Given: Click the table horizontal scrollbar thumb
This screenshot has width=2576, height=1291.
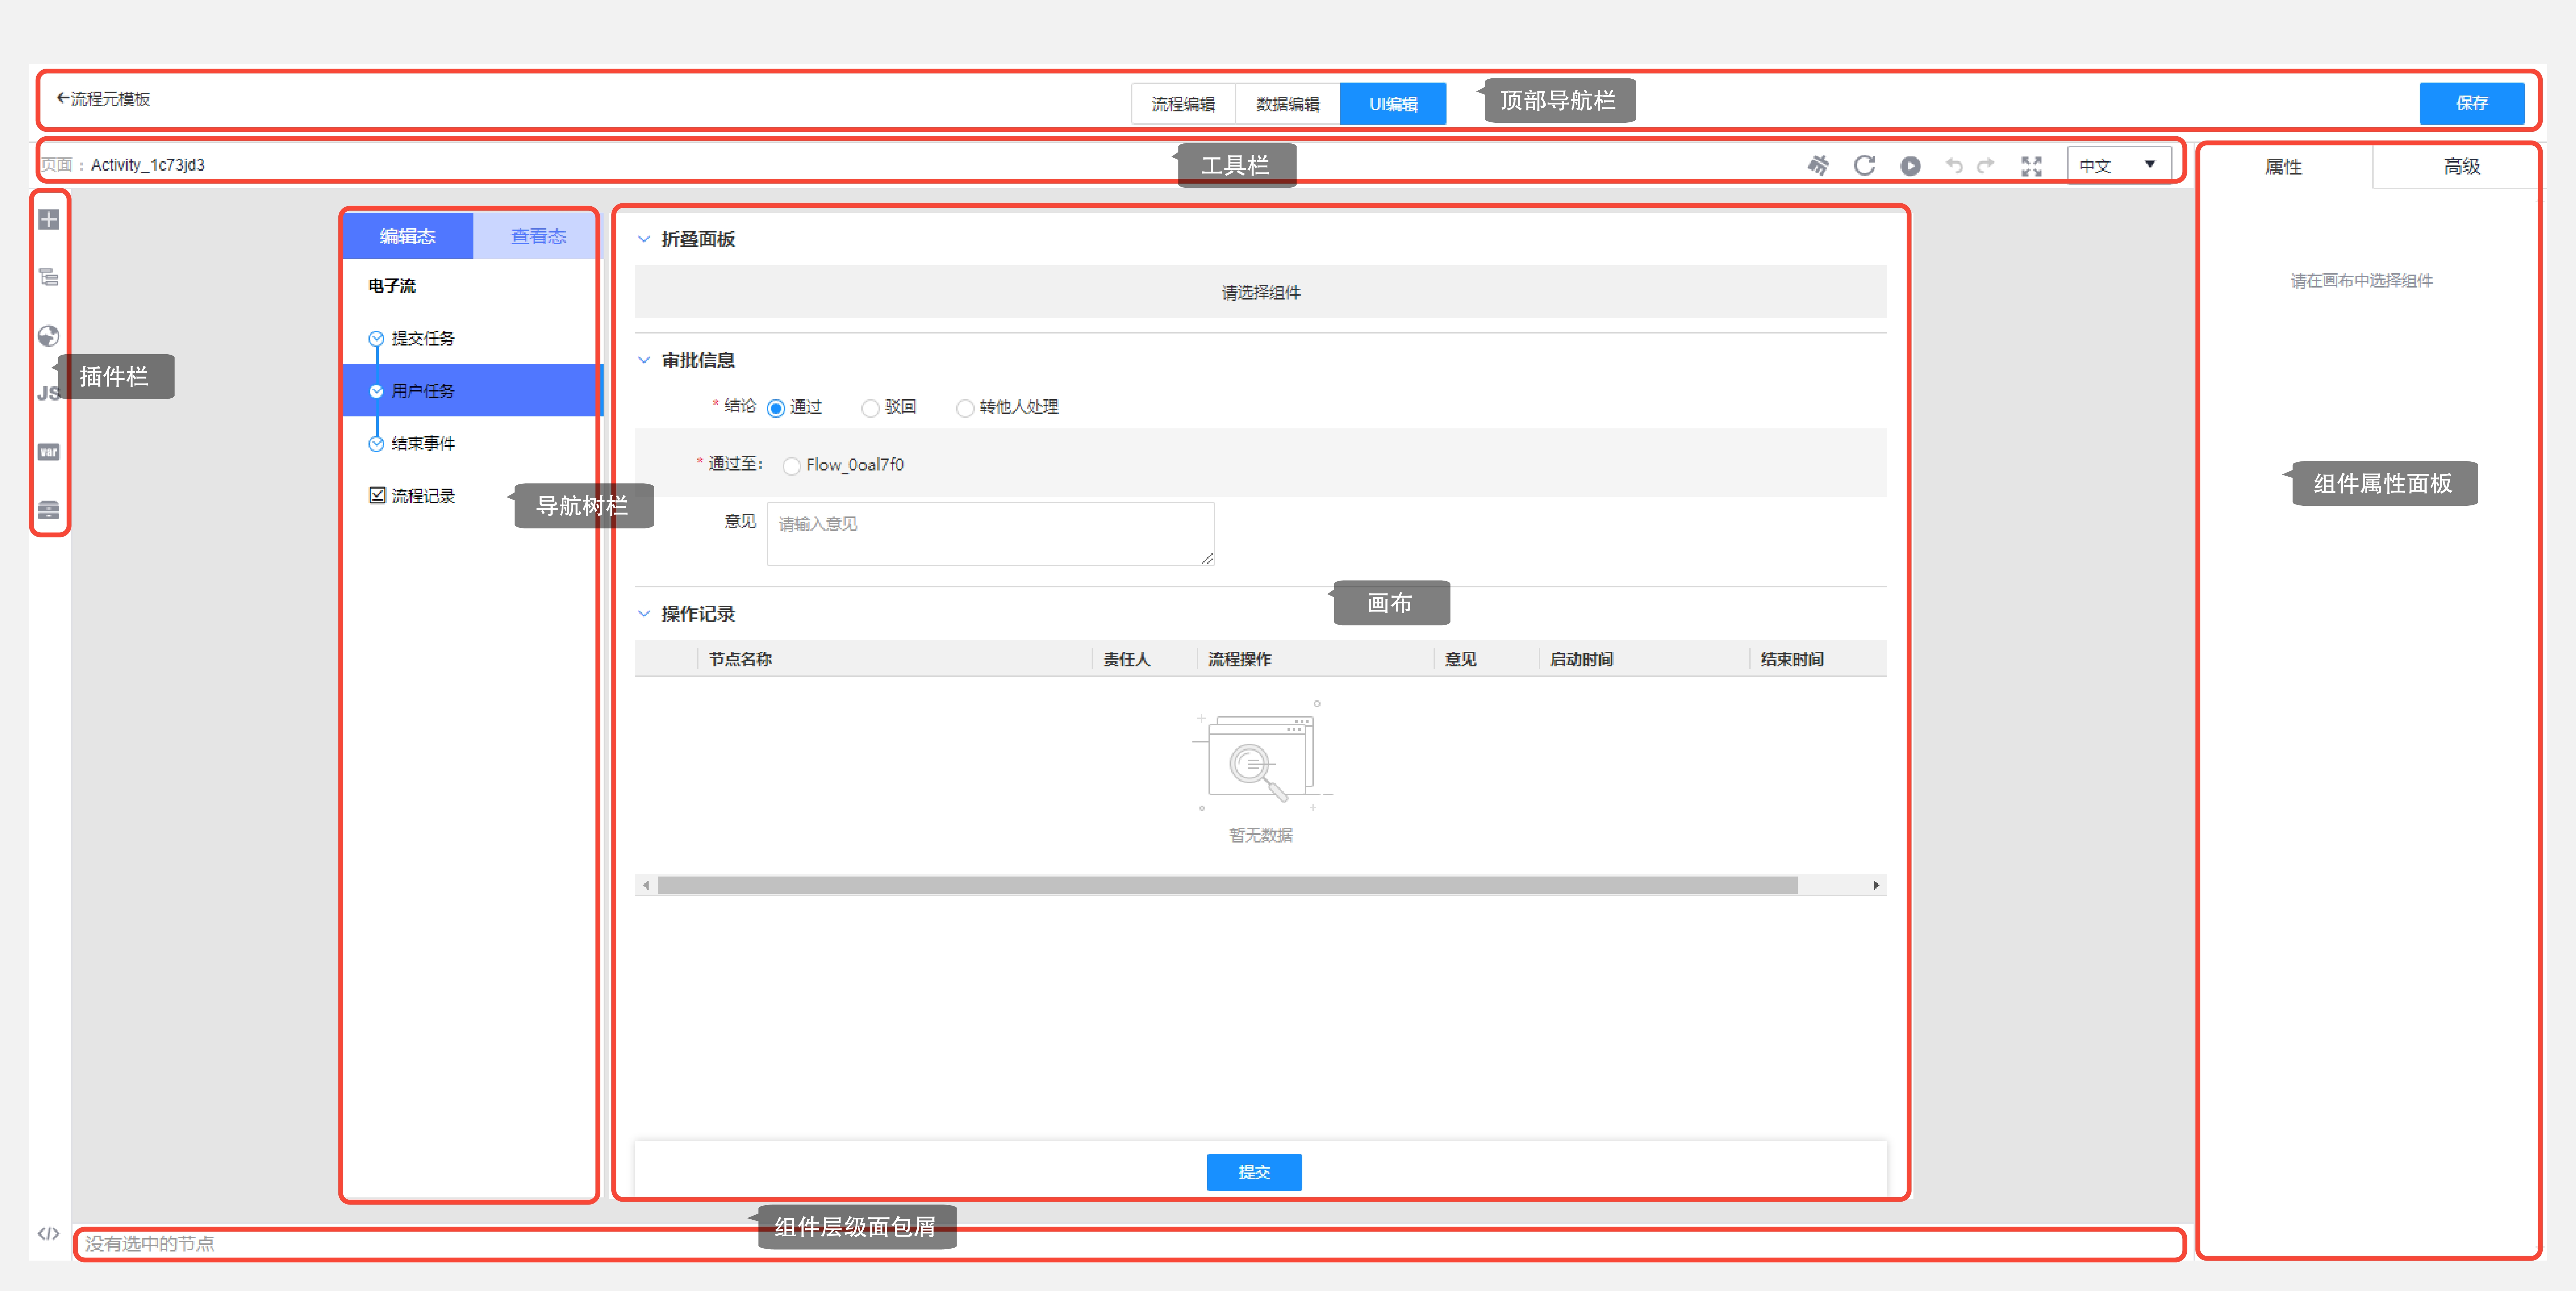Looking at the screenshot, I should click(x=1227, y=885).
